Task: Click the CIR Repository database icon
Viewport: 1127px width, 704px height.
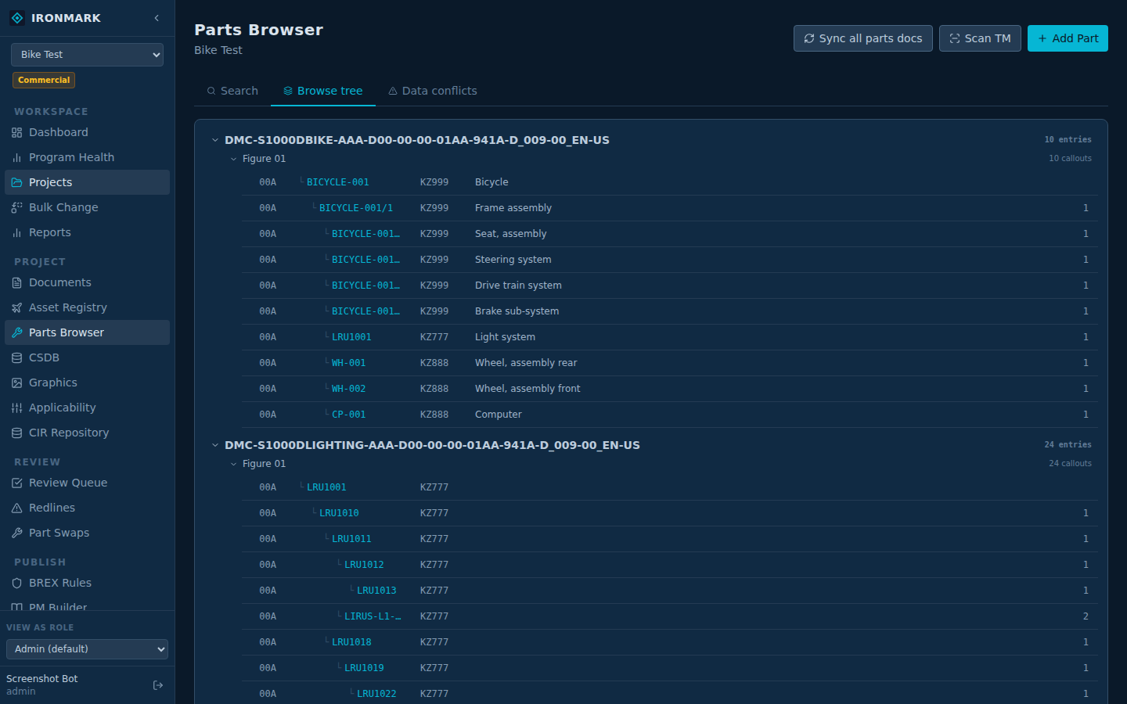Action: pyautogui.click(x=16, y=433)
